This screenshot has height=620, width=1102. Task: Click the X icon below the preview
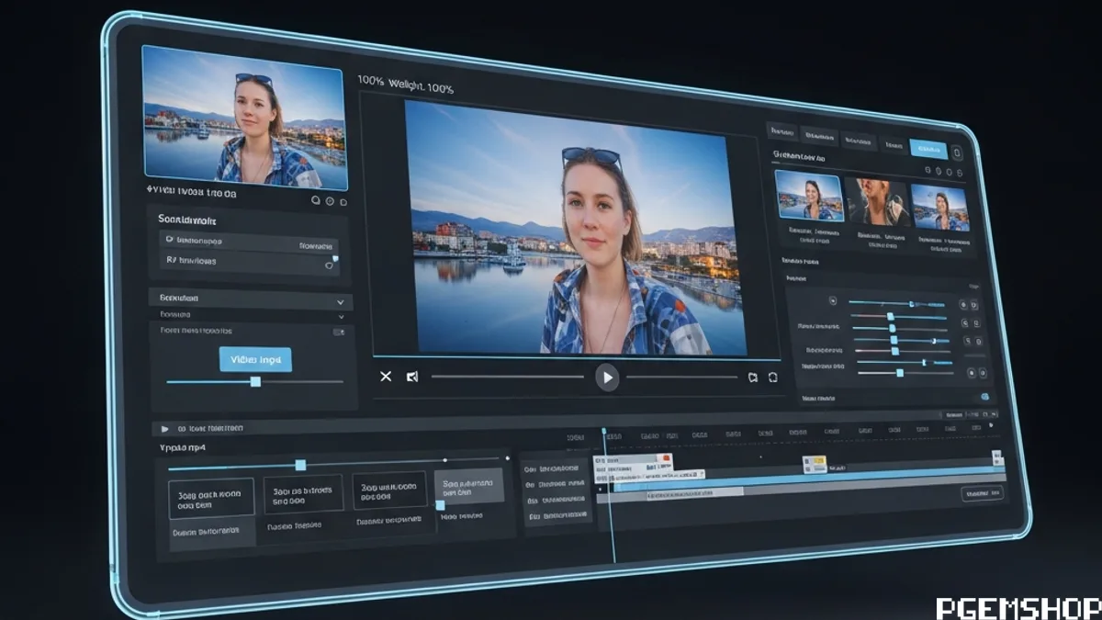point(386,377)
